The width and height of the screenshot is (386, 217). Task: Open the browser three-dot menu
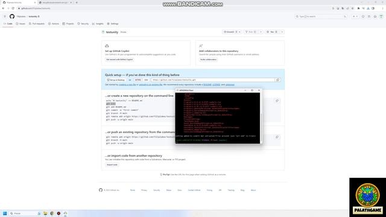click(x=382, y=8)
